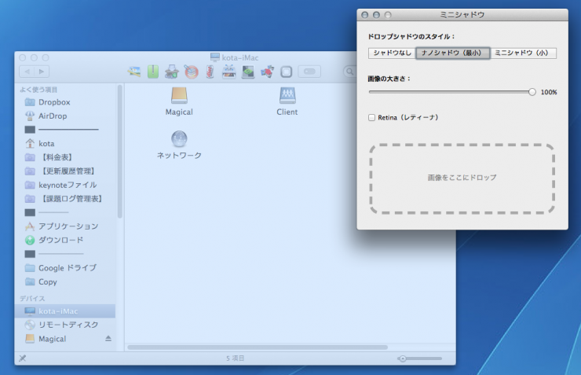Click the pill-shaped label toolbar button
Viewport: 581px width, 375px height.
[x=309, y=72]
